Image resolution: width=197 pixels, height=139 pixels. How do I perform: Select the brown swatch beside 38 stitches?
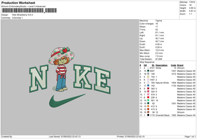tap(148, 112)
